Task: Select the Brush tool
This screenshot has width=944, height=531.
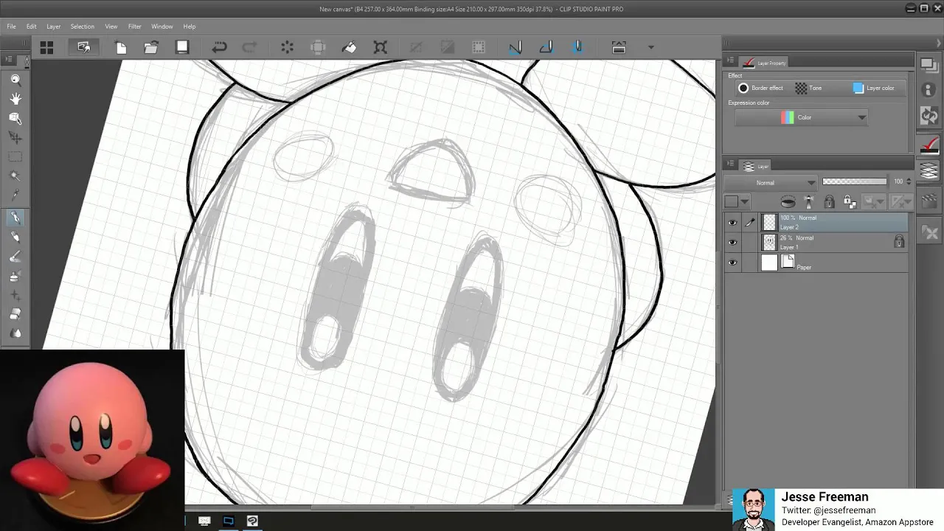Action: [15, 257]
